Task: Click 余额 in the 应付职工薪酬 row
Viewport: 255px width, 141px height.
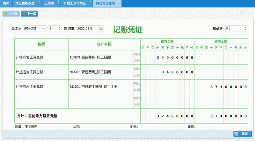Action: pos(137,90)
